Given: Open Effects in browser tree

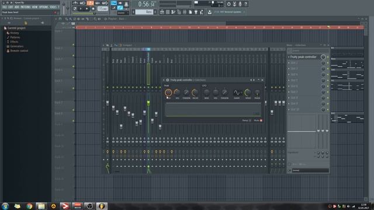Looking at the screenshot, I should pos(14,42).
